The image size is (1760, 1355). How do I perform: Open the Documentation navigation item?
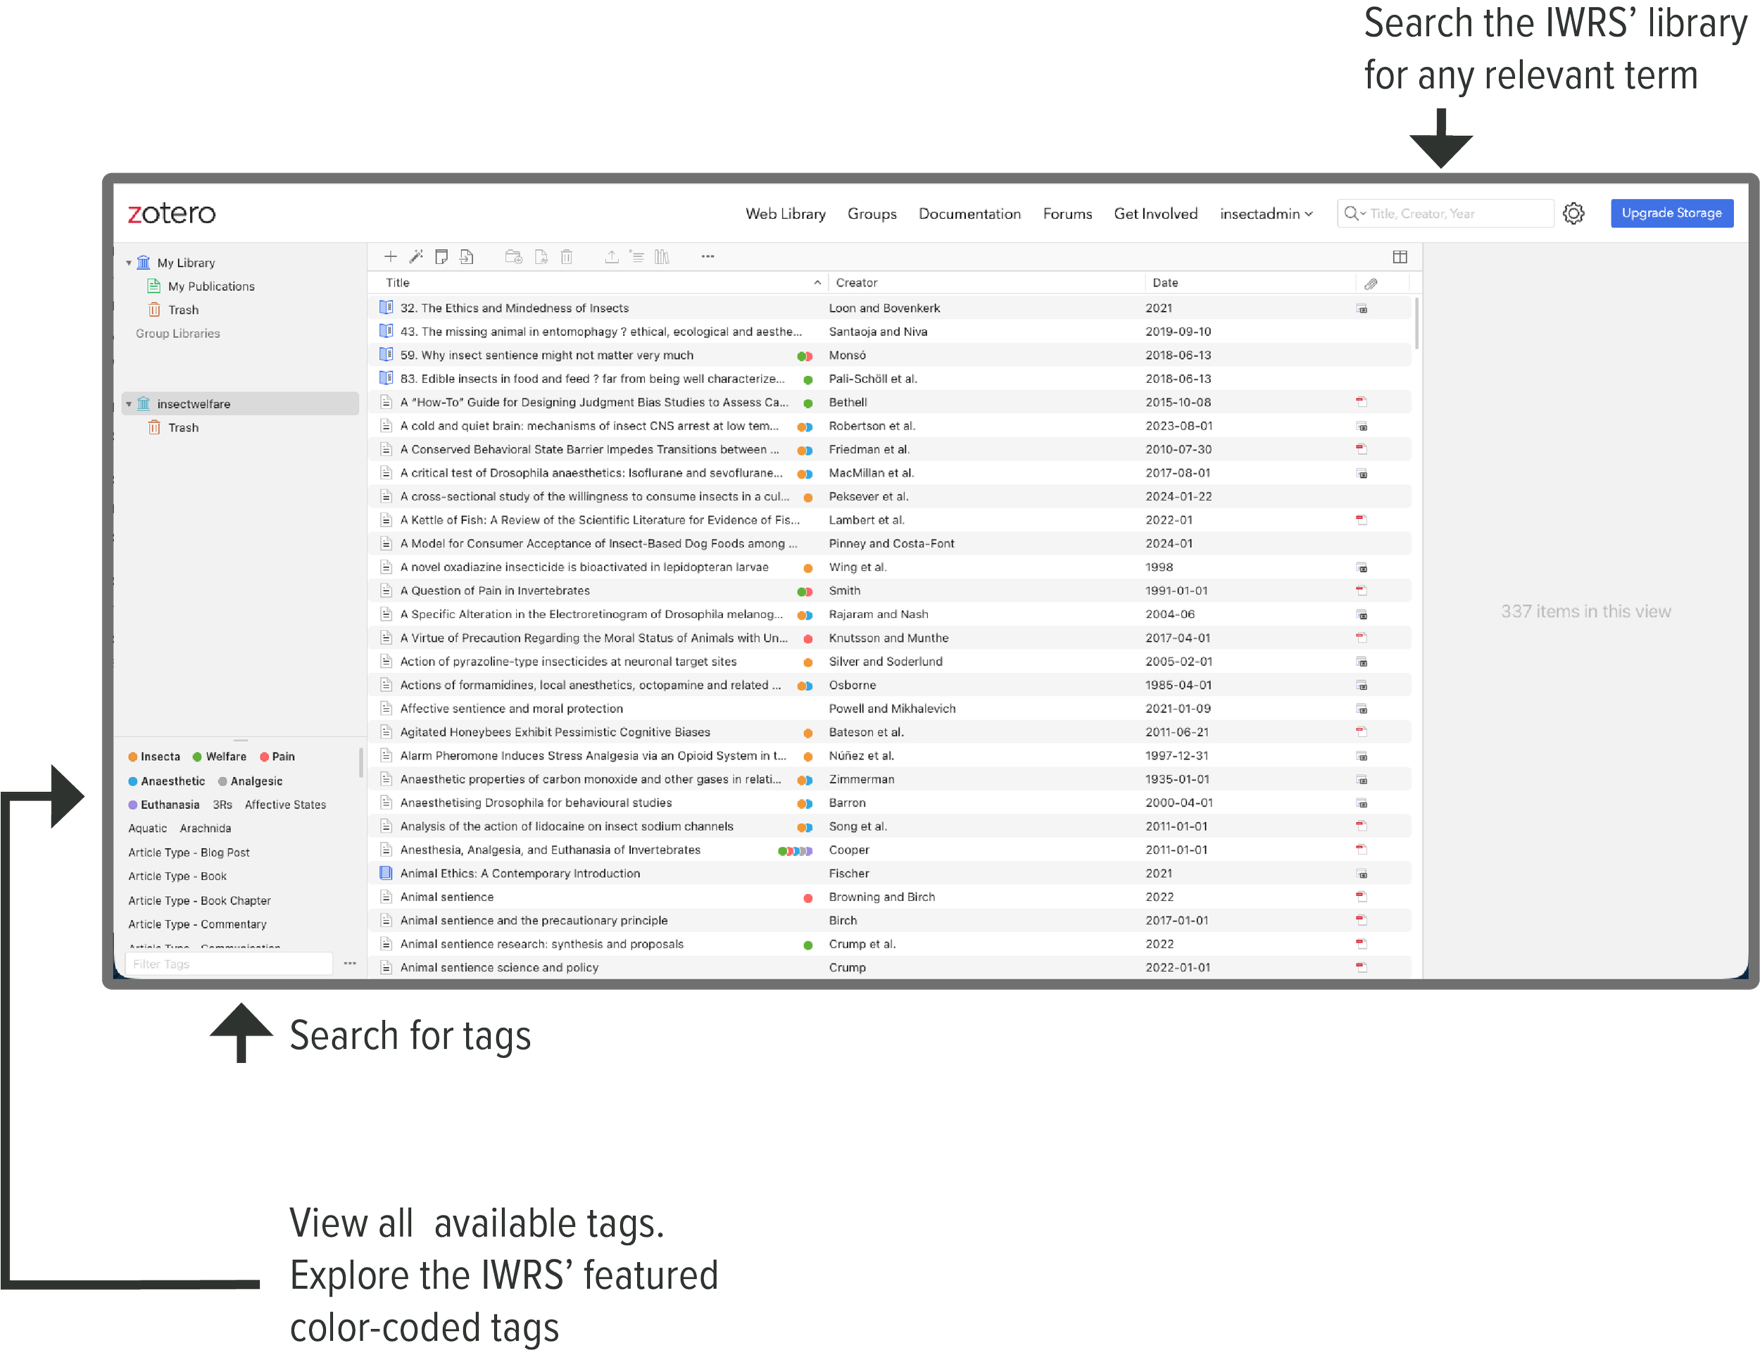(969, 214)
